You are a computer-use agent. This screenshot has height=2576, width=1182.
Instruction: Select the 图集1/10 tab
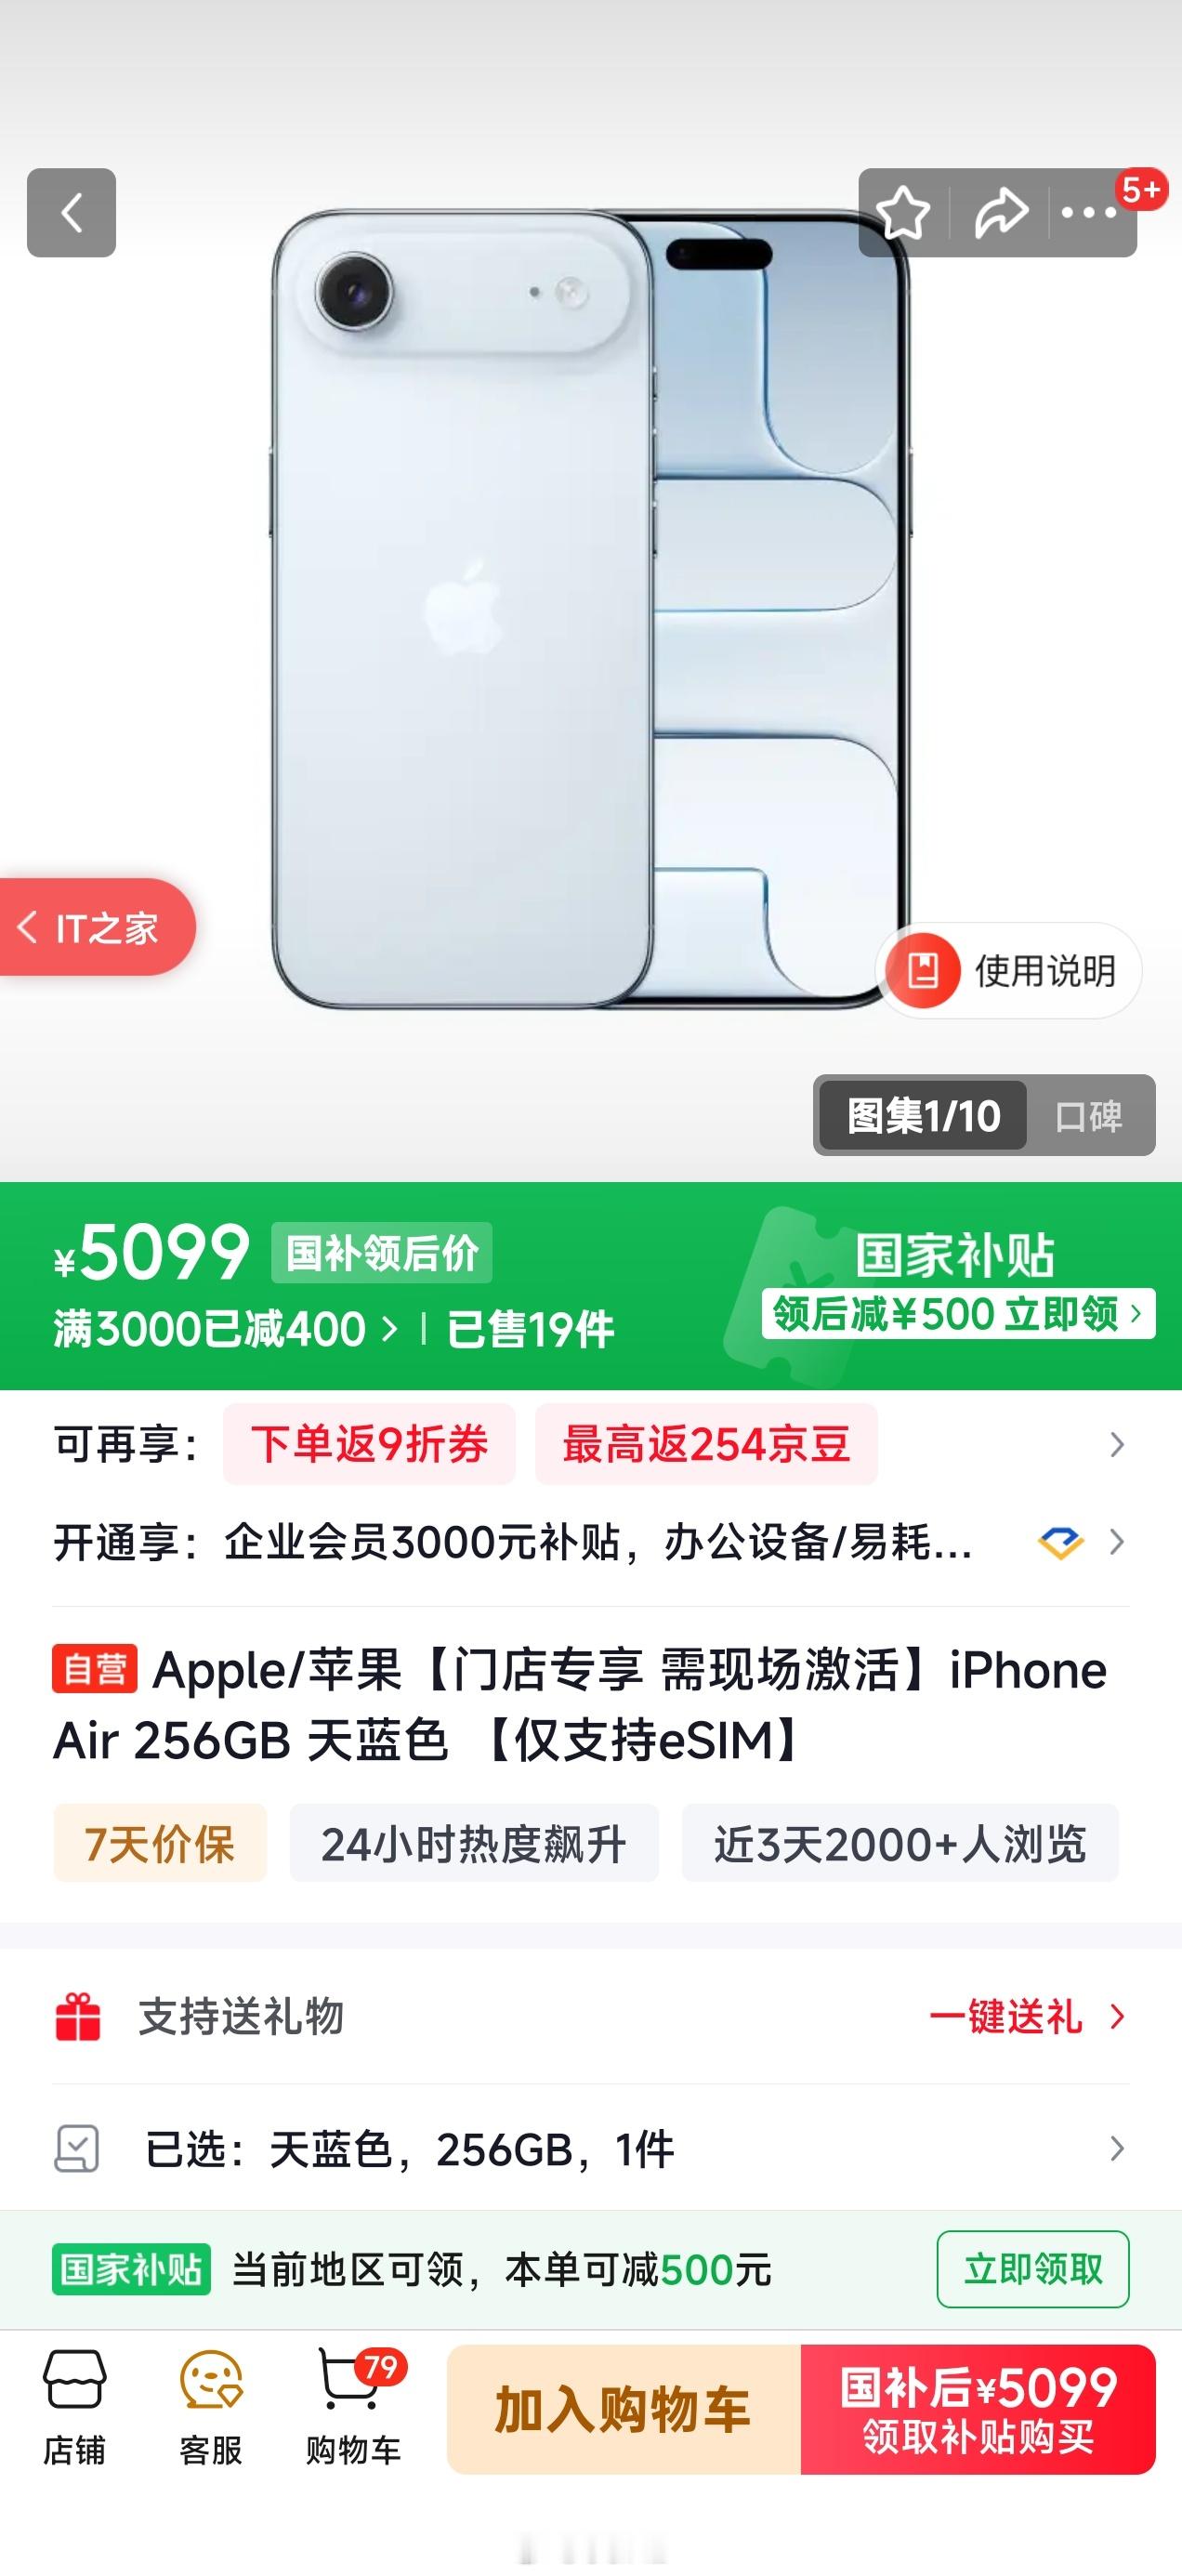click(x=923, y=1116)
